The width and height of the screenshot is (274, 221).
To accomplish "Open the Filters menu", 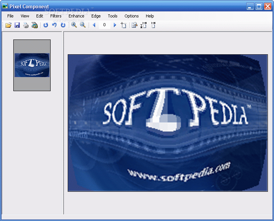I will point(56,16).
